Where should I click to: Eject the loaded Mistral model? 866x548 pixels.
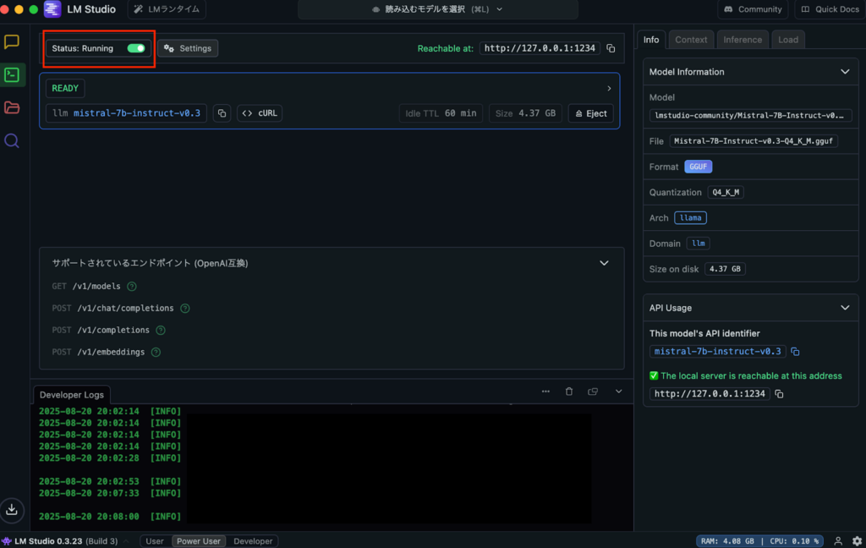[x=590, y=113]
